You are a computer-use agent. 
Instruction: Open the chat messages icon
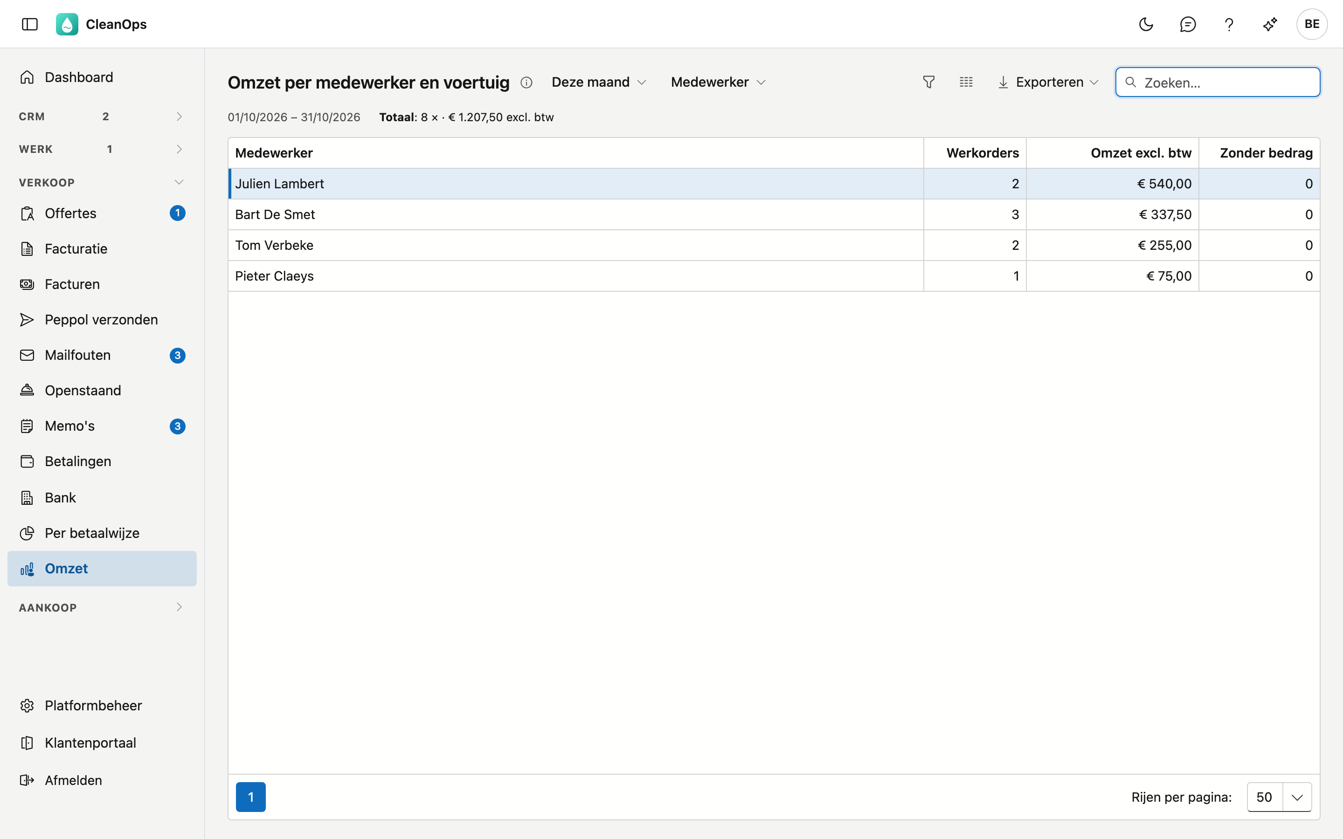[1188, 24]
